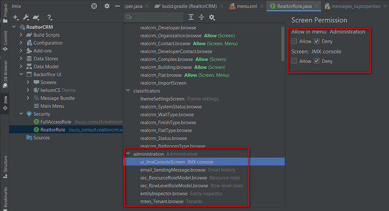Click the screen filter search field
This screenshot has height=211, width=389.
tap(153, 17)
